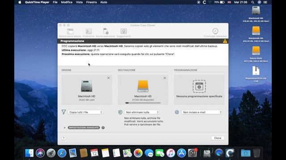Screen dimensions: 286x160
Task: Click the bottom-left help question mark button
Action: pyautogui.click(x=63, y=138)
